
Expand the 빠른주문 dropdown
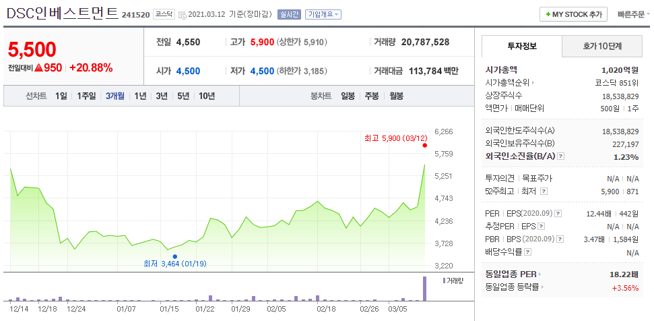point(634,14)
